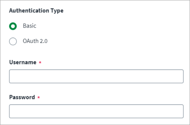The image size is (190, 125).
Task: Click the red asterisk beside Password
Action: coord(39,97)
